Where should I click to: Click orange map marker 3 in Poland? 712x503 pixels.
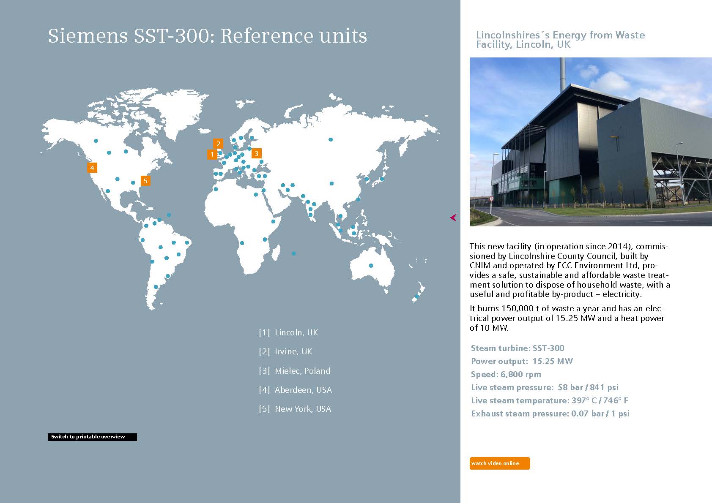click(x=256, y=153)
